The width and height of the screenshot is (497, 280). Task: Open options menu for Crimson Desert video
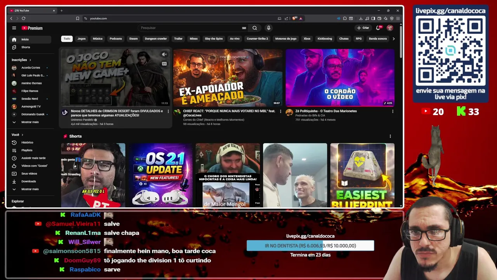pos(168,111)
